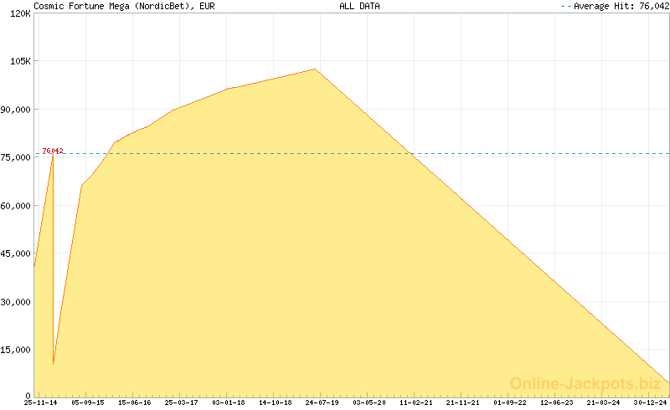The image size is (670, 410).
Task: Select the 01-09-22 date tick
Action: (x=510, y=402)
